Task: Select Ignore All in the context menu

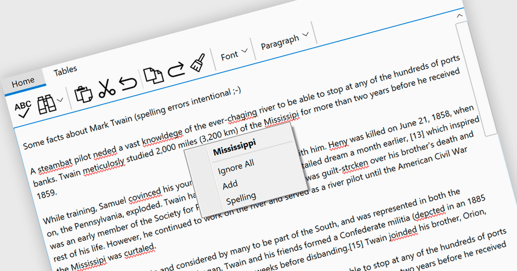Action: coord(236,167)
